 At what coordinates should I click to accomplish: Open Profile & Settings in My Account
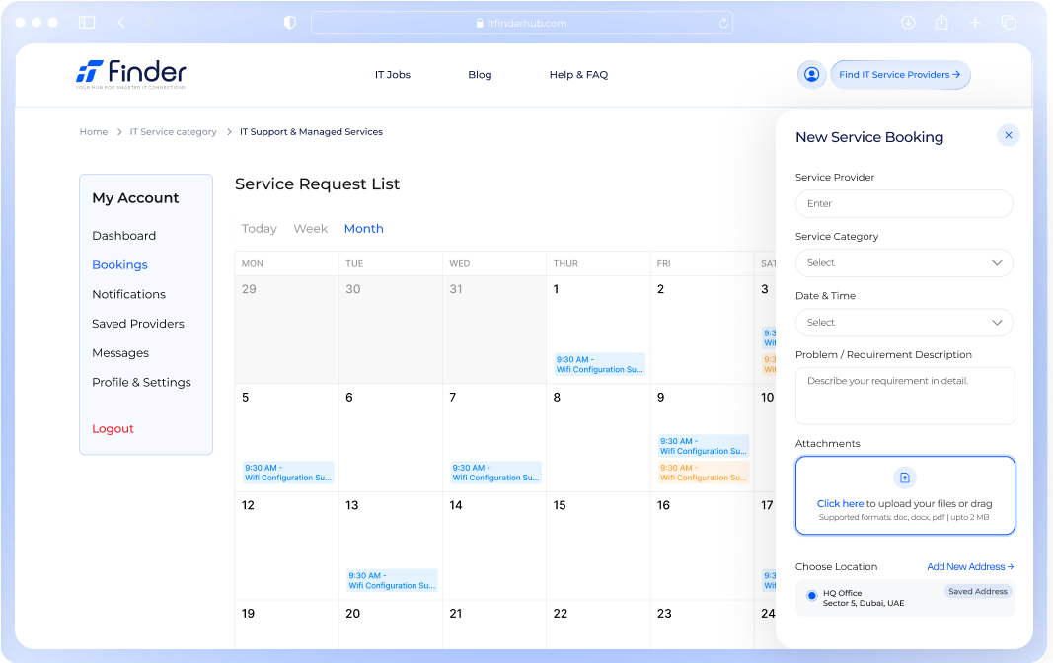(x=141, y=383)
